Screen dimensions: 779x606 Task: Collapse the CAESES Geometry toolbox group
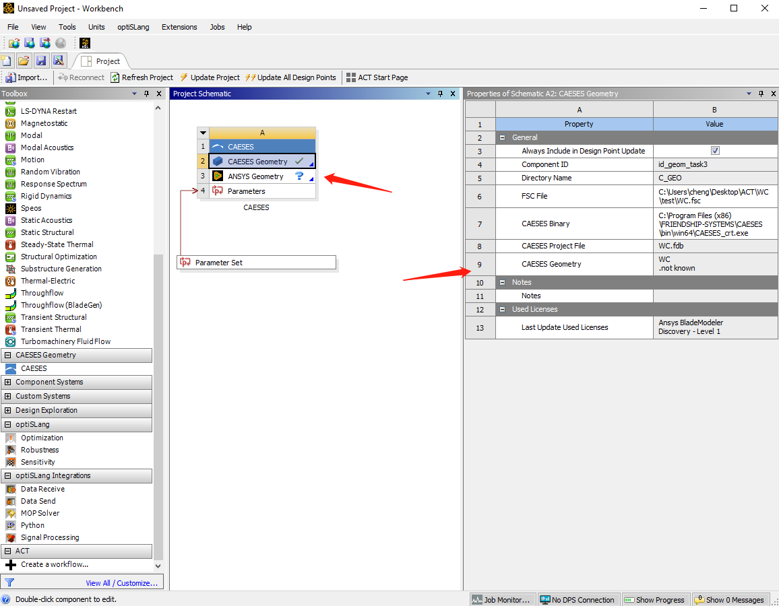(7, 355)
